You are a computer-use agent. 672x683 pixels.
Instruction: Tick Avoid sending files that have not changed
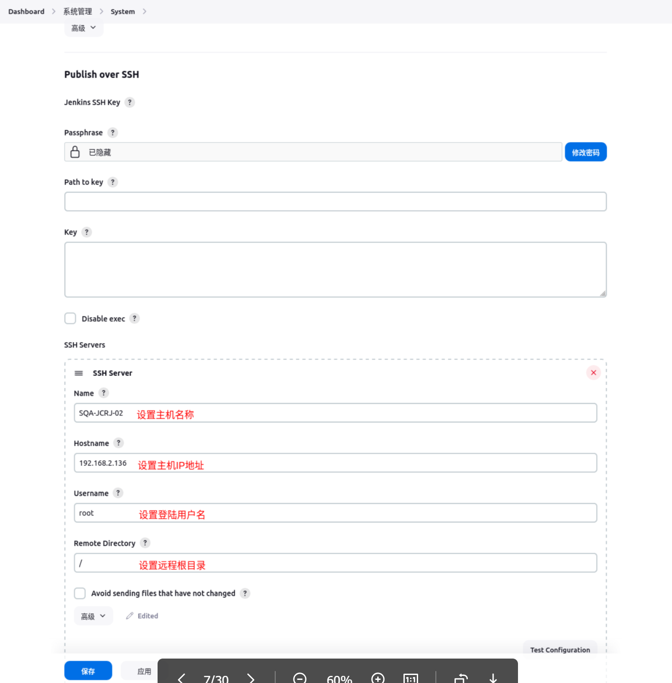pos(80,593)
